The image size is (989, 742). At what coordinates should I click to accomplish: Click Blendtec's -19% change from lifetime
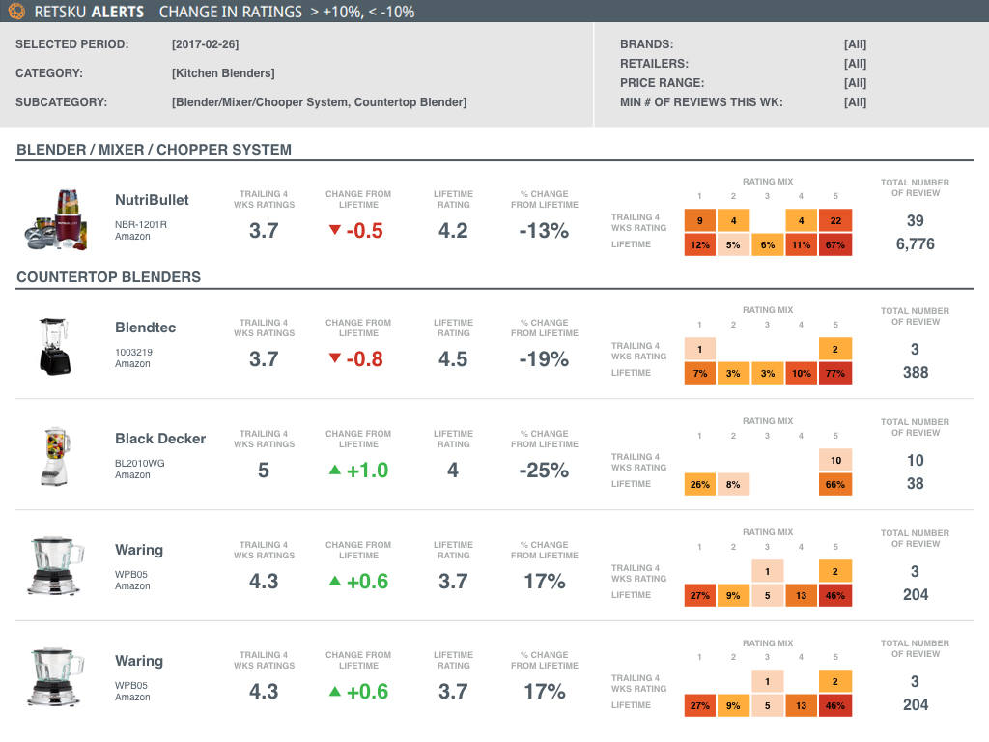(544, 359)
